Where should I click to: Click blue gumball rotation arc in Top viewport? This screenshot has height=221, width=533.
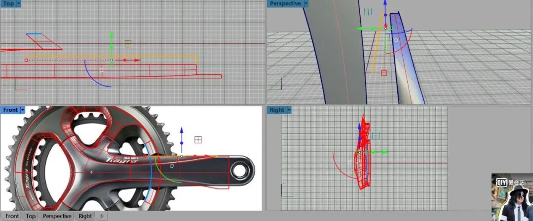pos(92,78)
